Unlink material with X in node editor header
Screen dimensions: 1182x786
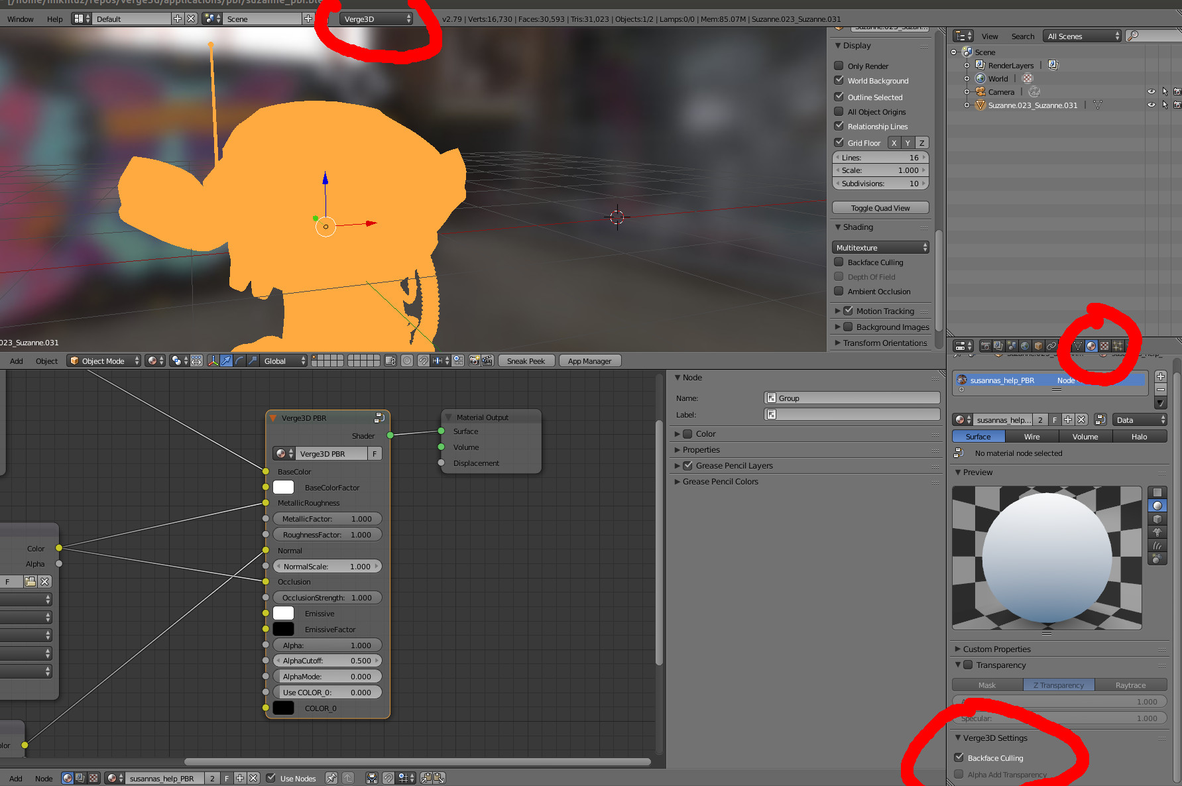pos(253,778)
